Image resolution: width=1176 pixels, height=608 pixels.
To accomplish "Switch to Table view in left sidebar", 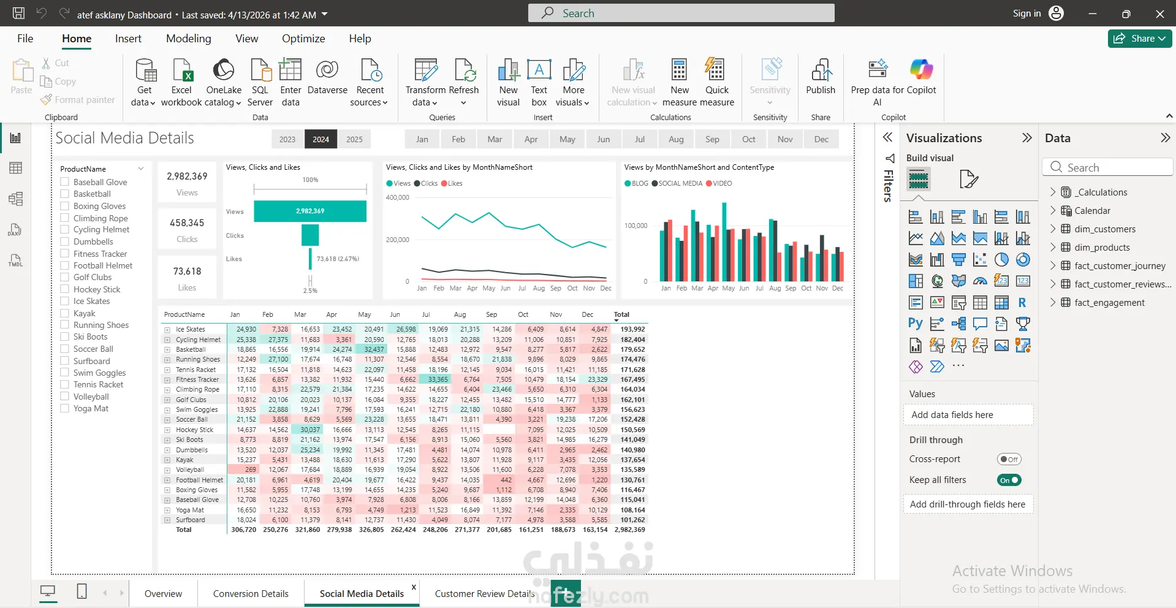I will 16,168.
